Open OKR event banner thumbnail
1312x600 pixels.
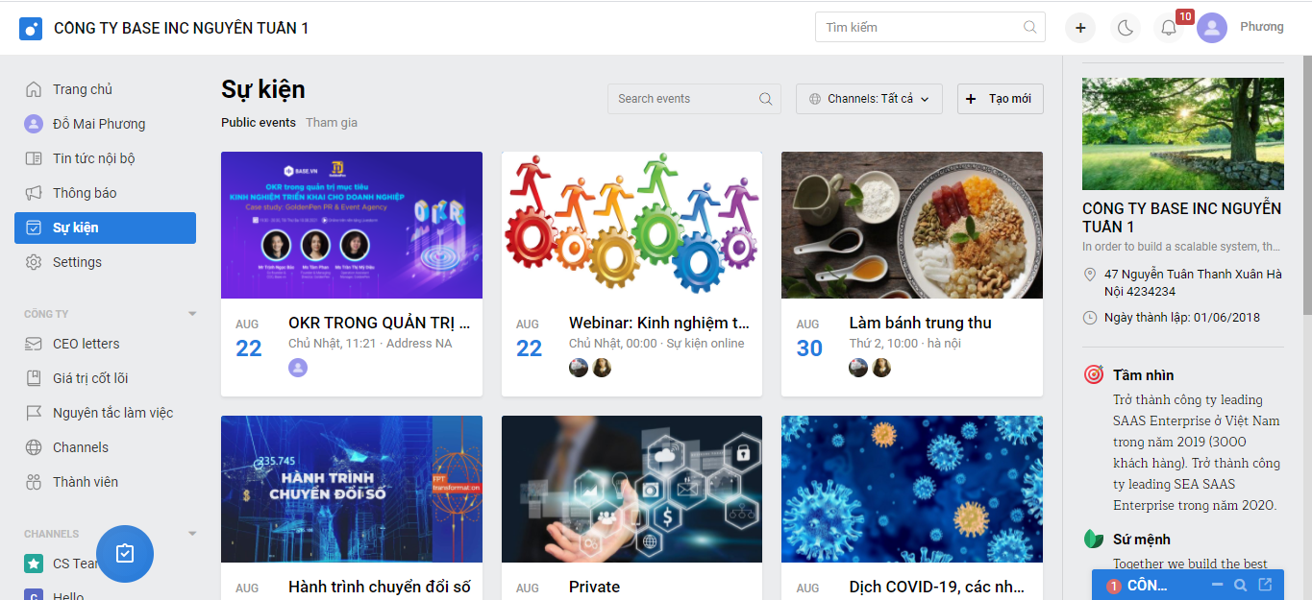352,225
